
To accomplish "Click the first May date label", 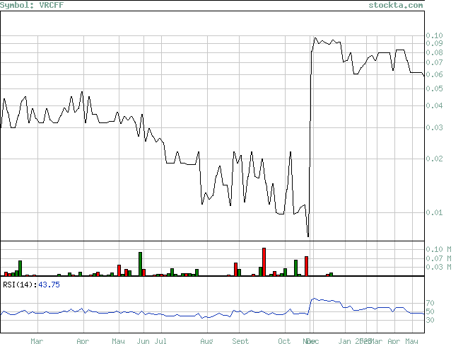I will (118, 341).
